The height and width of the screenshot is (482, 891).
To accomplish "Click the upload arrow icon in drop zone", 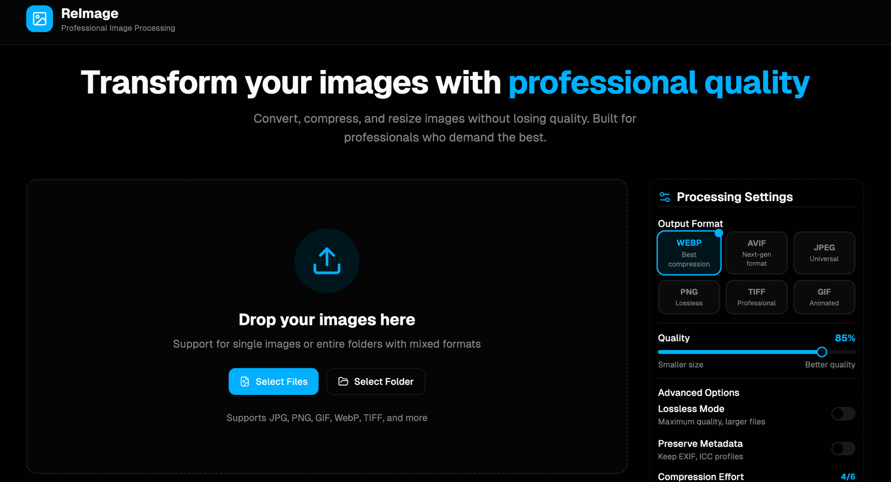I will 327,260.
